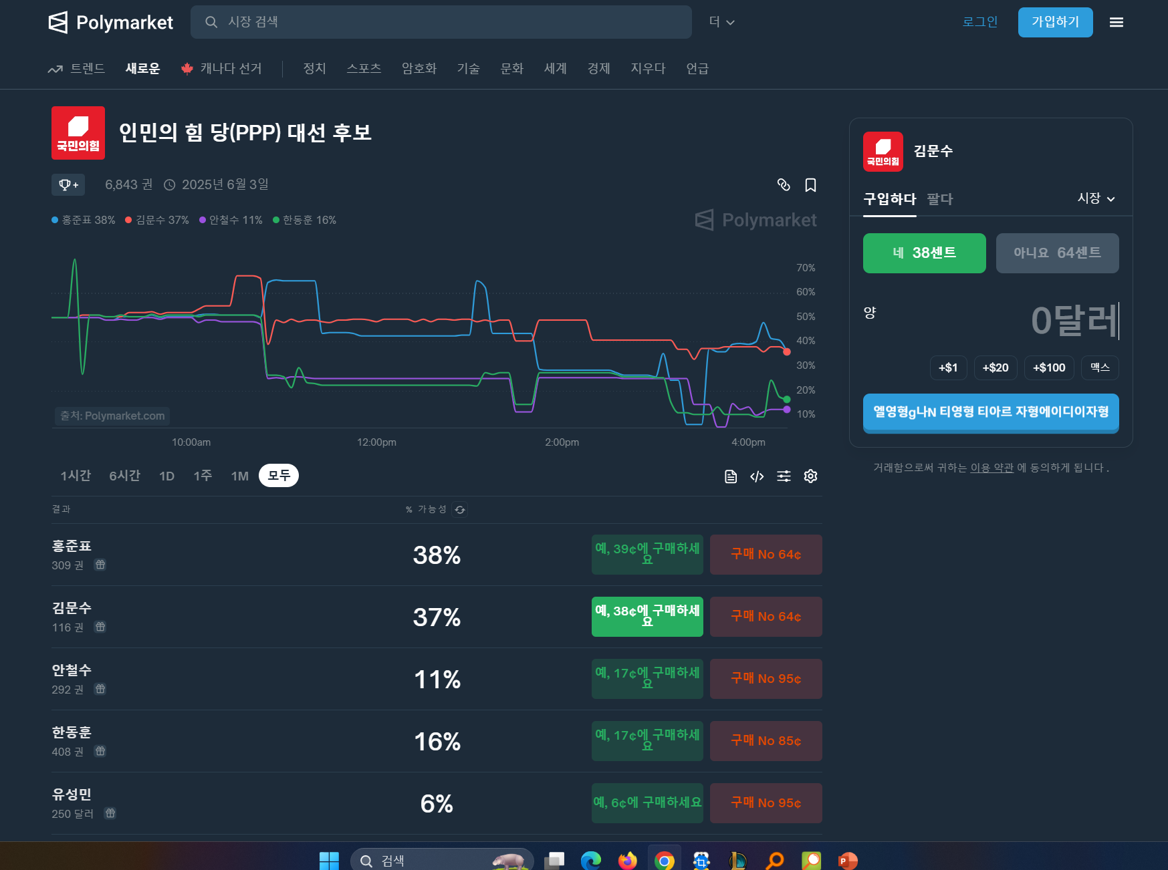Open the 암호화 category

pos(419,68)
